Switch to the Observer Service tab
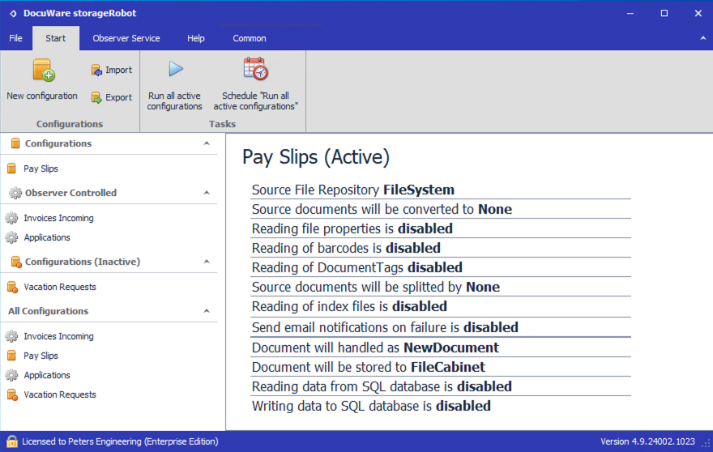This screenshot has width=713, height=452. pos(126,38)
